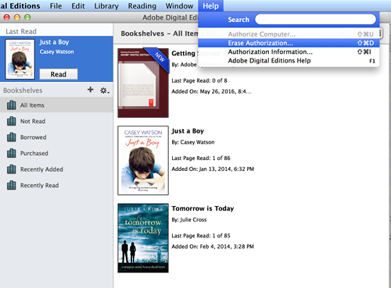The height and width of the screenshot is (288, 391).
Task: Click 'Added On: Jan 13, 2014, 6:32 PM'
Action: (213, 169)
